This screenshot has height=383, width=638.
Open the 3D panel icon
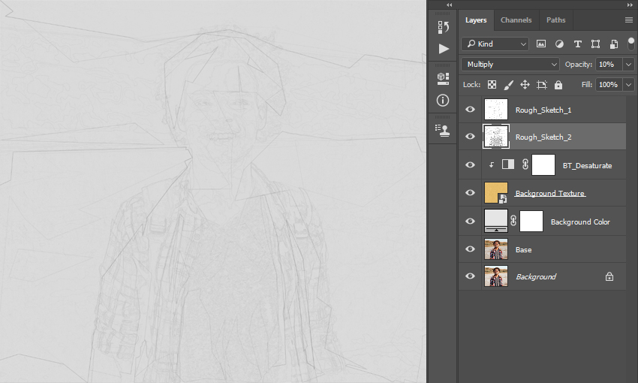click(443, 79)
